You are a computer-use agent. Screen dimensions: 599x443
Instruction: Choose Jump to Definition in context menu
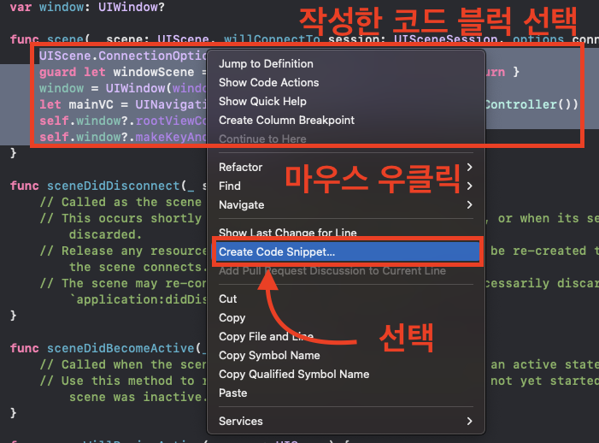click(346, 64)
